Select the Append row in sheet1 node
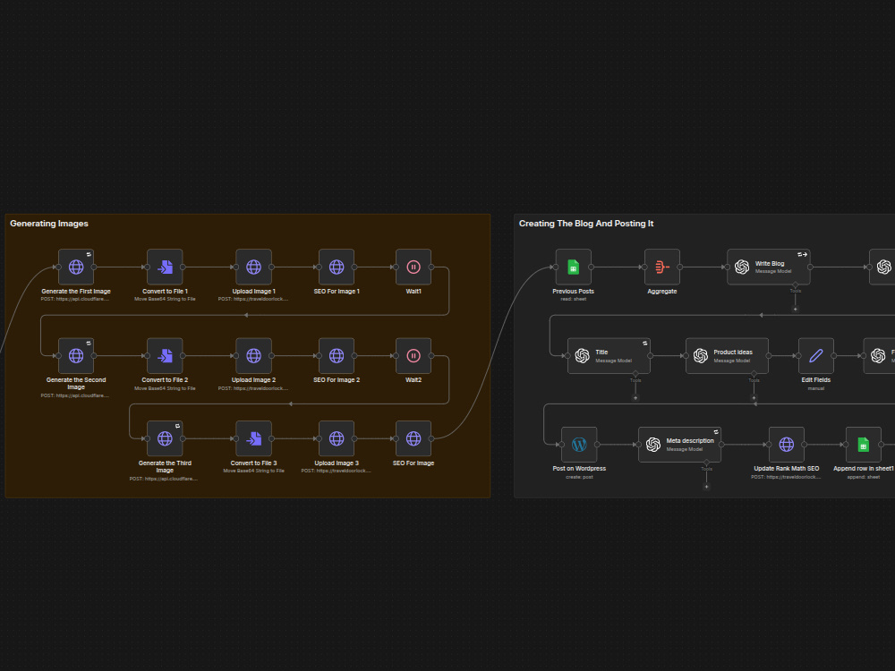895x671 pixels. point(863,445)
